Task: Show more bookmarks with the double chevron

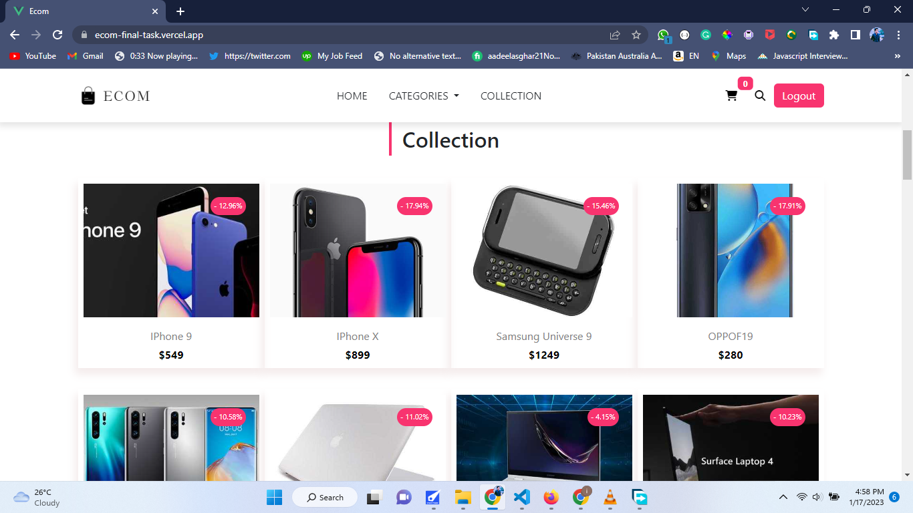Action: 897,56
